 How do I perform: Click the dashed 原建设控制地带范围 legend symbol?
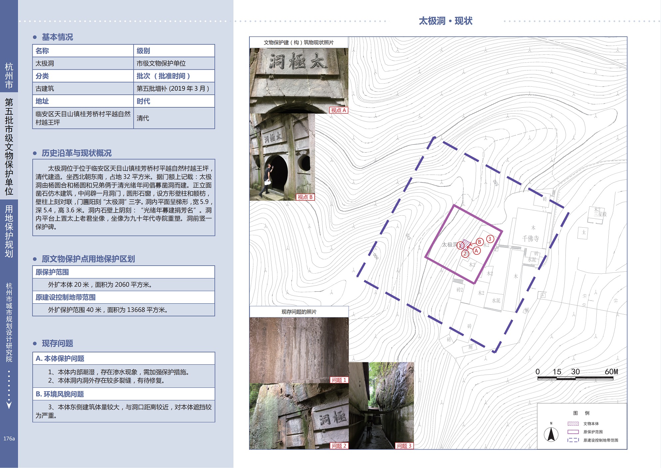(573, 440)
